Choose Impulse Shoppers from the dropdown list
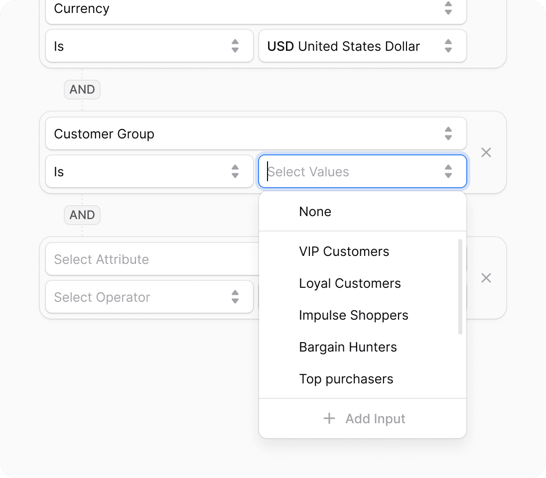This screenshot has width=546, height=478. (354, 315)
